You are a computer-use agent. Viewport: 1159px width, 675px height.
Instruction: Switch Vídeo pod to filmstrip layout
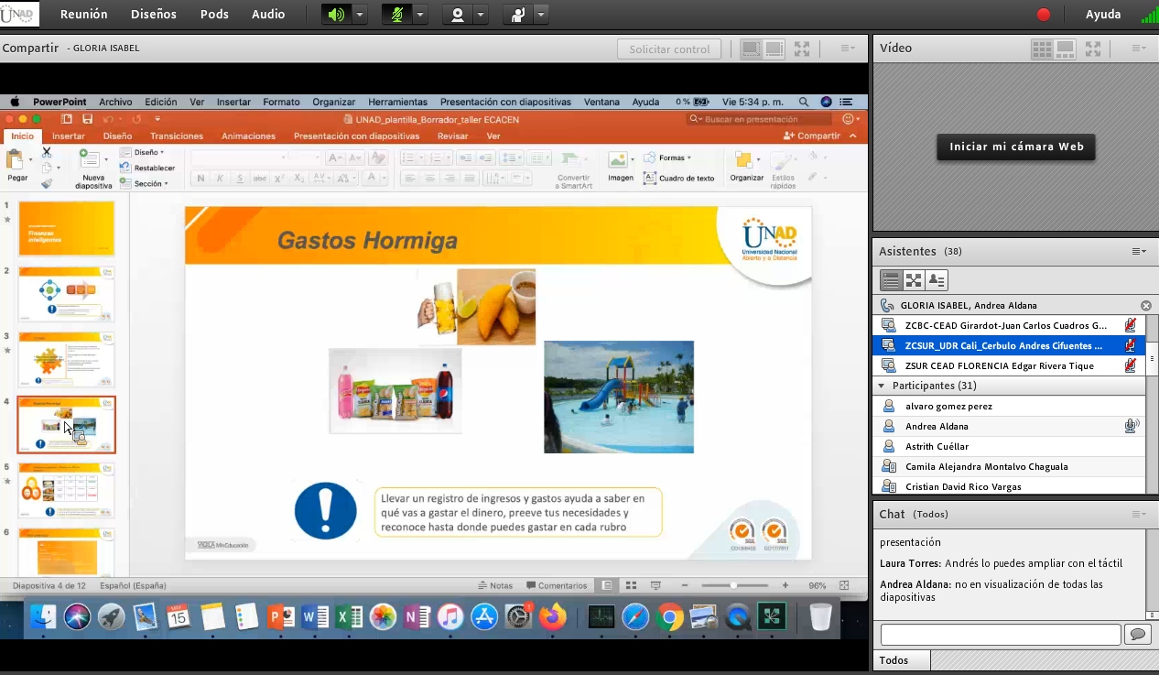1065,49
